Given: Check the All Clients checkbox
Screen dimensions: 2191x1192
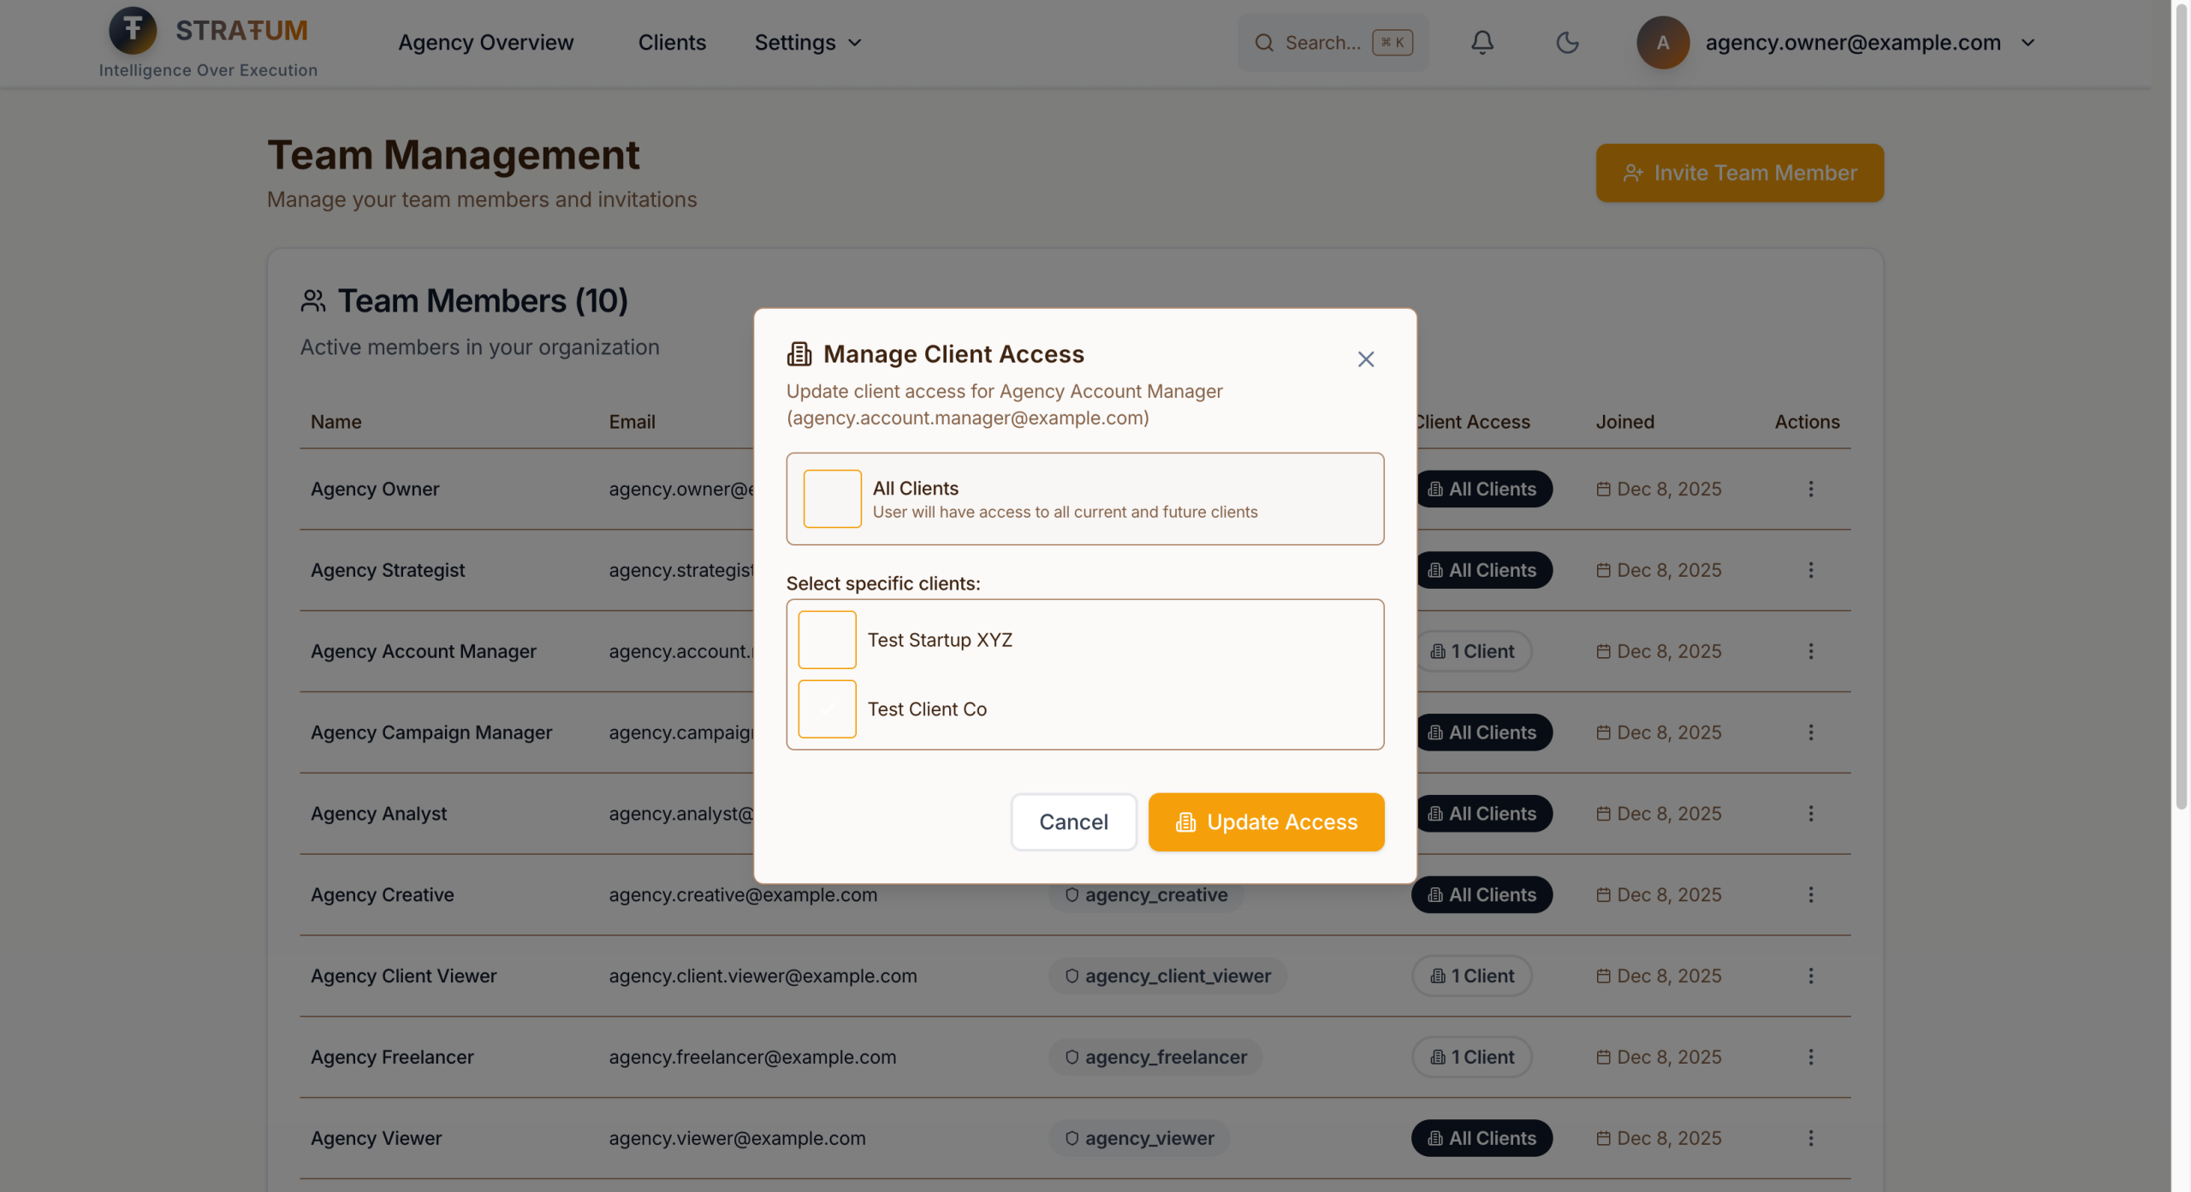Looking at the screenshot, I should tap(832, 499).
